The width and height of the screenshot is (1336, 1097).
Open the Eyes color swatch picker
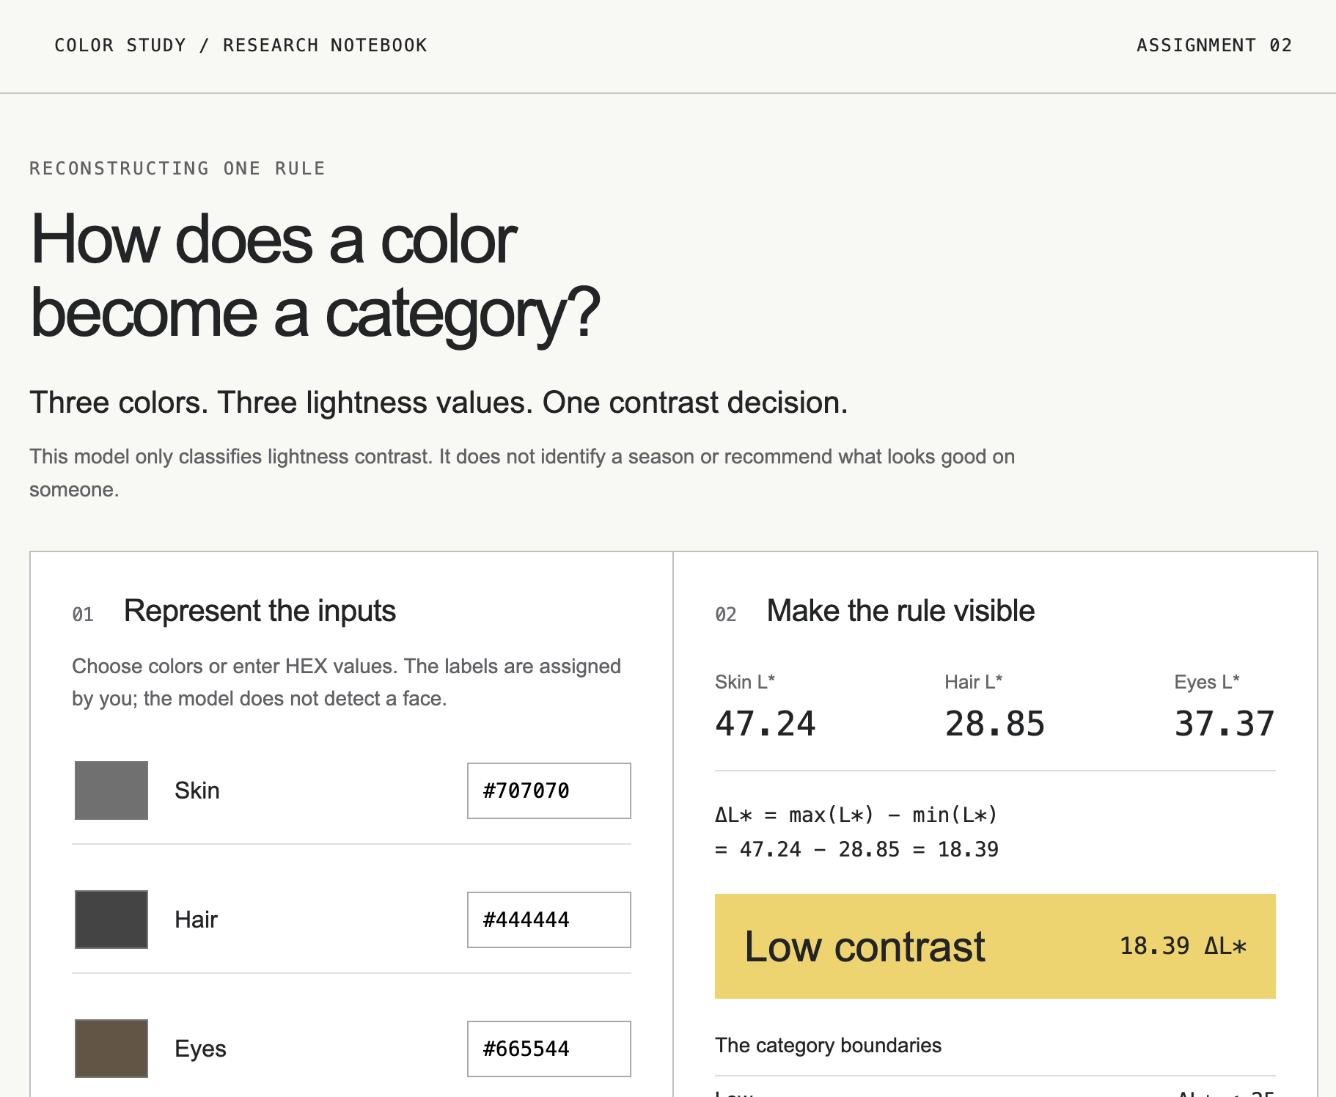(111, 1049)
